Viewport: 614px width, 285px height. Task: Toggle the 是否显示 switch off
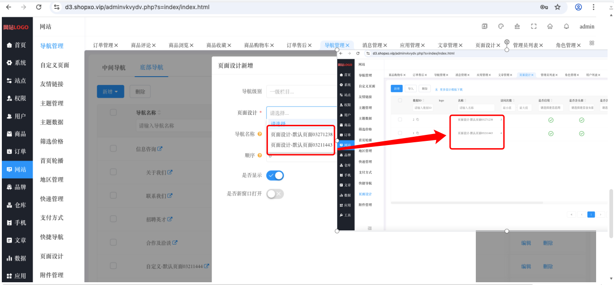pyautogui.click(x=275, y=175)
